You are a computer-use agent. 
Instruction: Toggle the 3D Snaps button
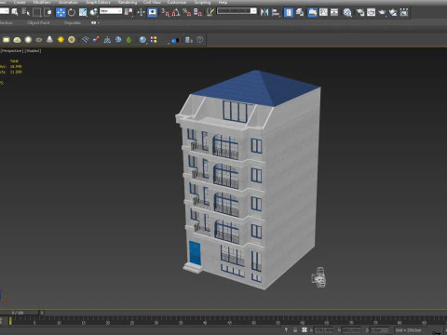[x=165, y=12]
